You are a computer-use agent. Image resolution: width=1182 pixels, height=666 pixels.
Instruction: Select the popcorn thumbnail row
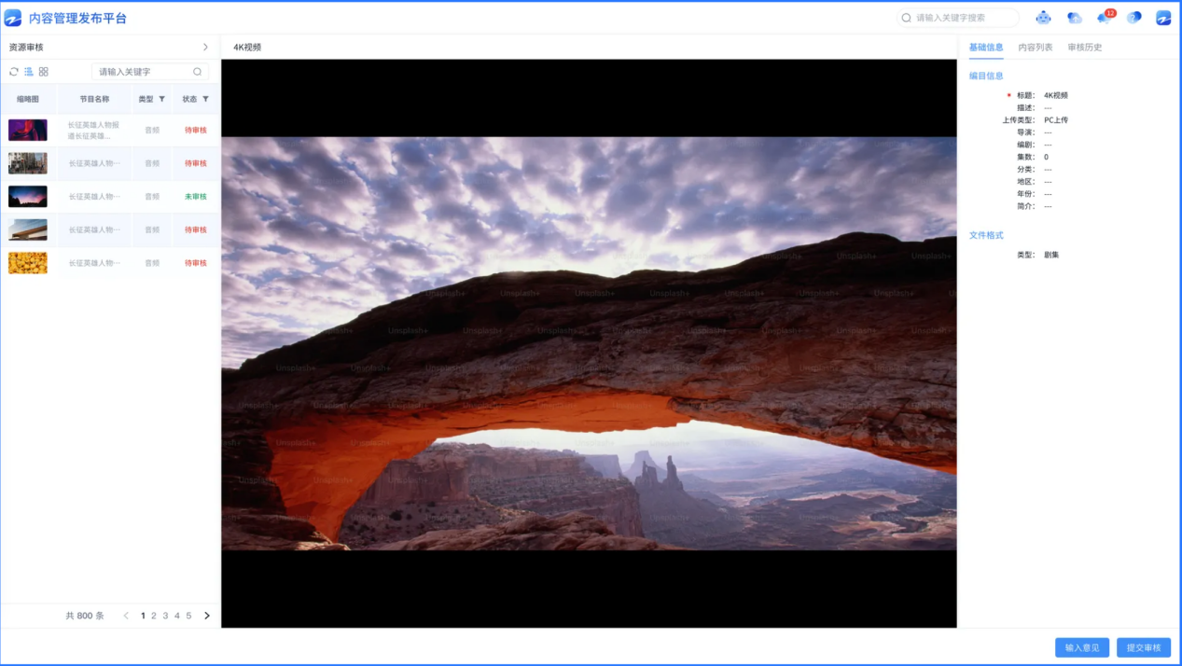[x=28, y=263]
